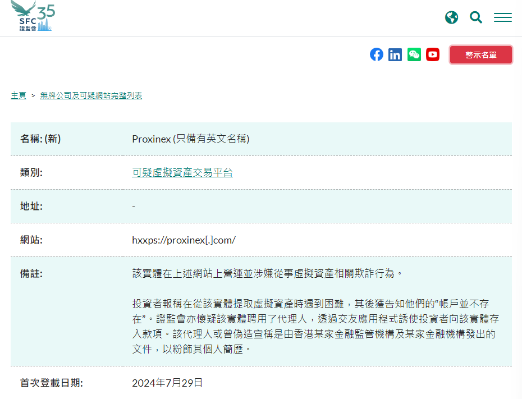This screenshot has height=399, width=522.
Task: Click the date 2024年7月29日
Action: [167, 383]
